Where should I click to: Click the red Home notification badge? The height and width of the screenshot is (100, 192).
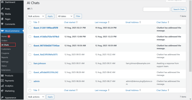(x=9, y=36)
